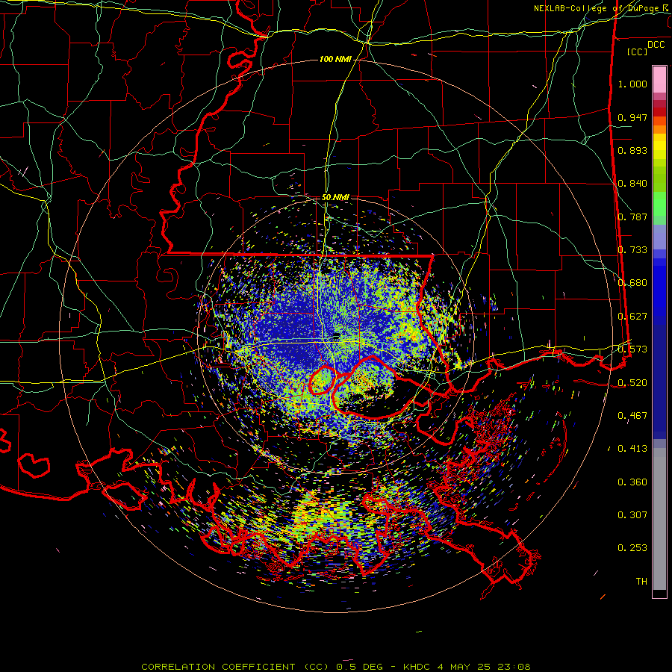Select the 0.253 scale value
The width and height of the screenshot is (672, 672).
632,548
